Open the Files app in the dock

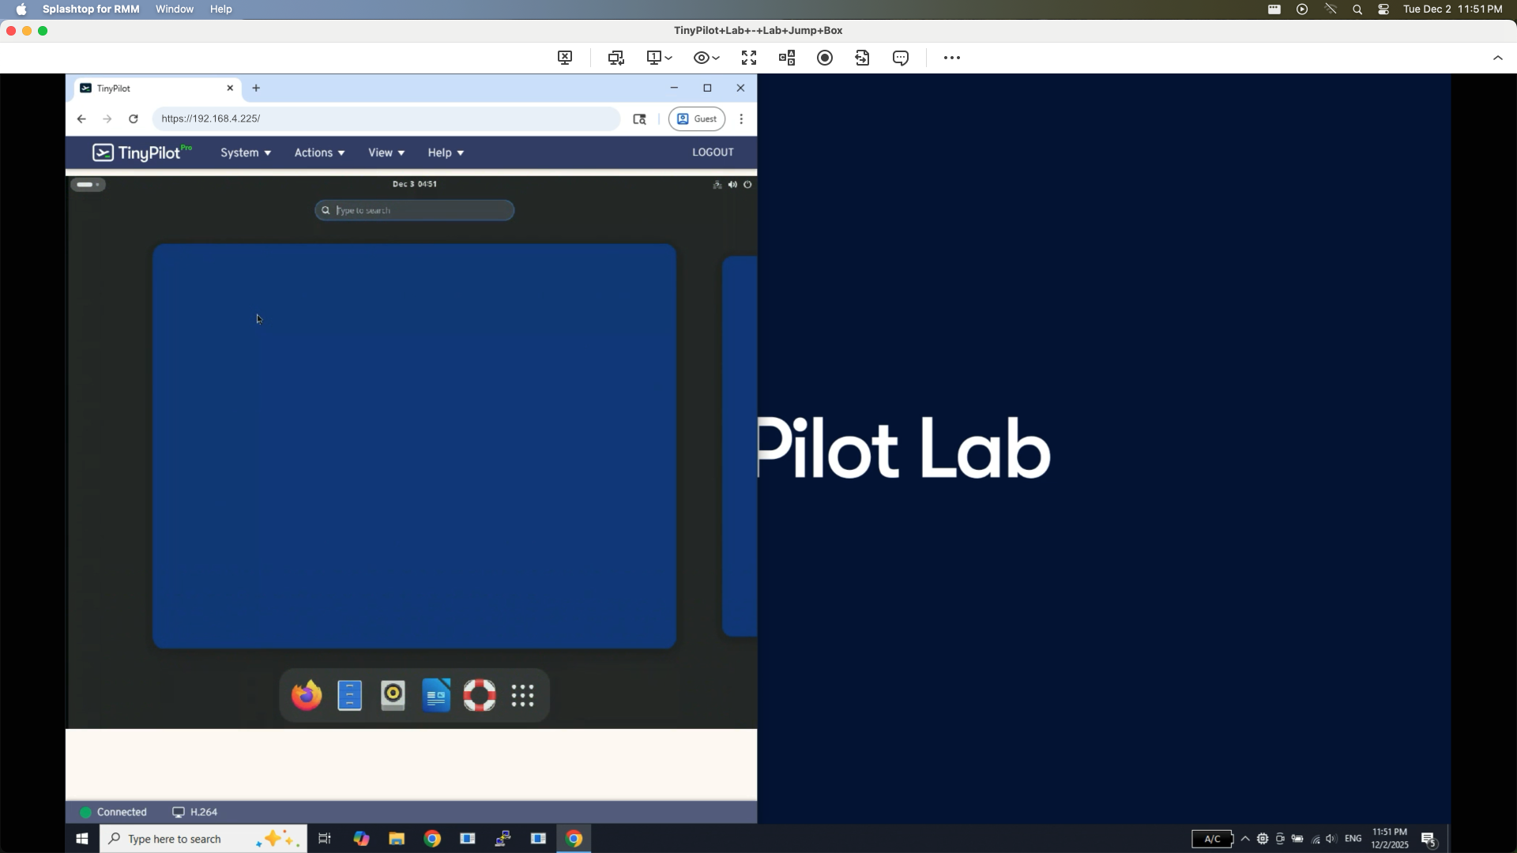tap(350, 695)
